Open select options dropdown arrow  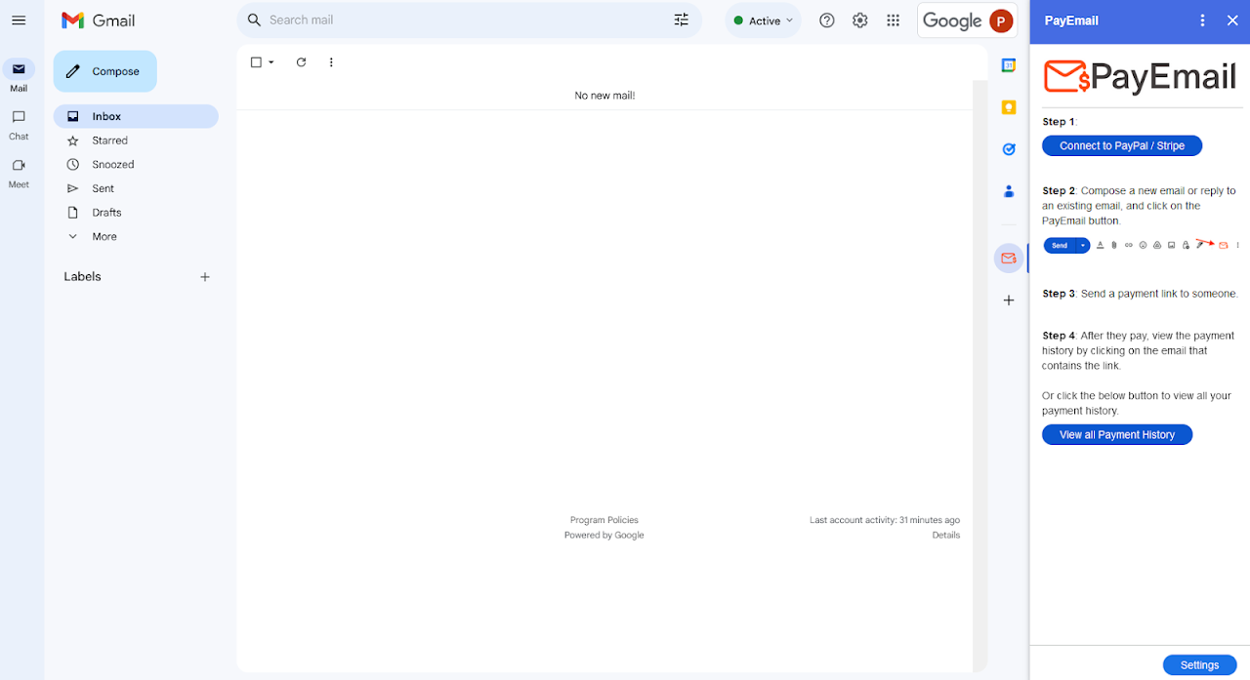click(271, 62)
